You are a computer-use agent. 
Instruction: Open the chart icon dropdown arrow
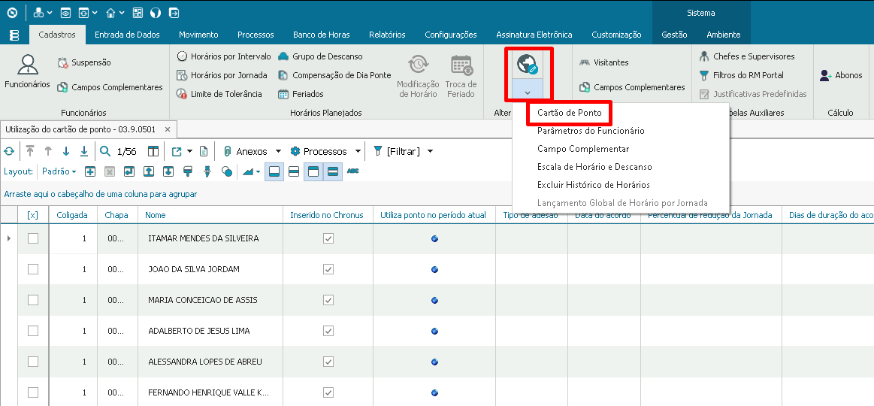pos(258,171)
